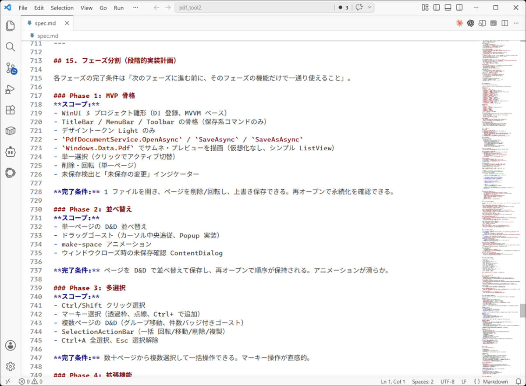Open the Edit menu
526x386 pixels.
click(x=39, y=7)
